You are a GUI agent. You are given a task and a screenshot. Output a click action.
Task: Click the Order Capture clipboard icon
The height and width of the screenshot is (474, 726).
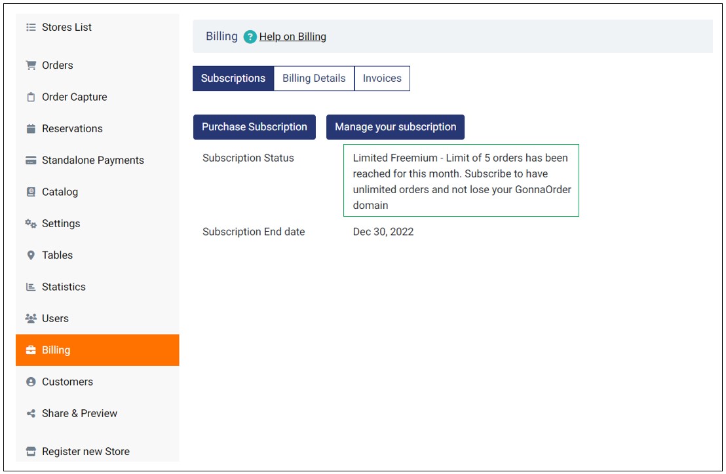point(31,97)
